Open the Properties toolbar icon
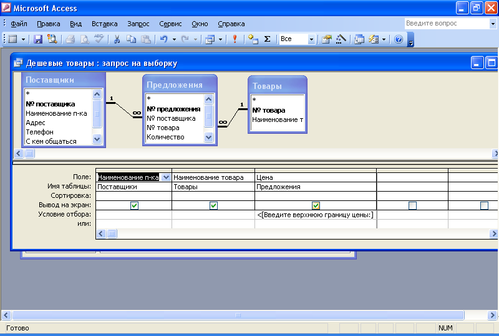This screenshot has height=336, width=499. [326, 39]
